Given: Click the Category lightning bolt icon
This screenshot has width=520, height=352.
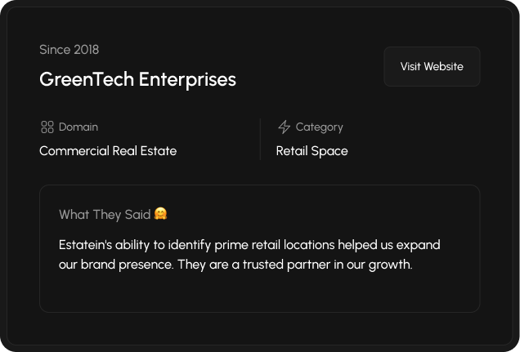Looking at the screenshot, I should 284,127.
